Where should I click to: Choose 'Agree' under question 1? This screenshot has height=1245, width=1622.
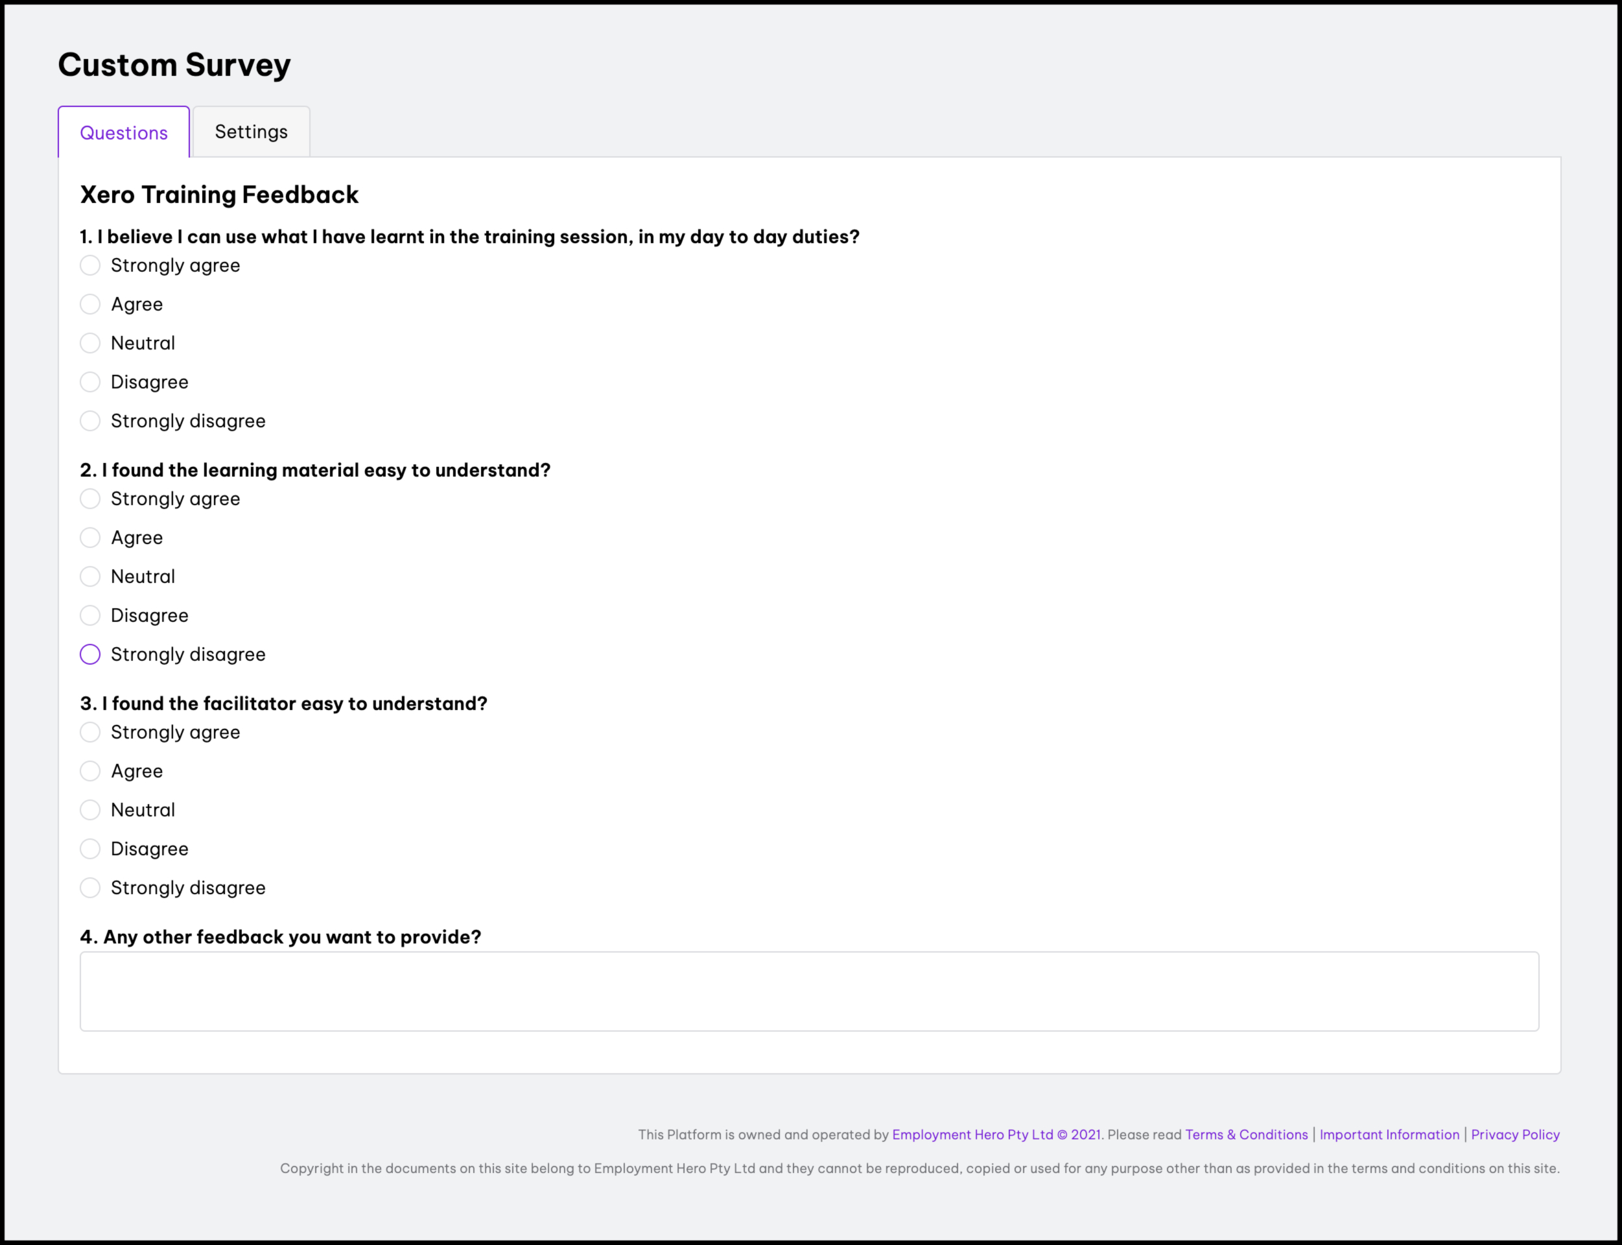click(89, 304)
